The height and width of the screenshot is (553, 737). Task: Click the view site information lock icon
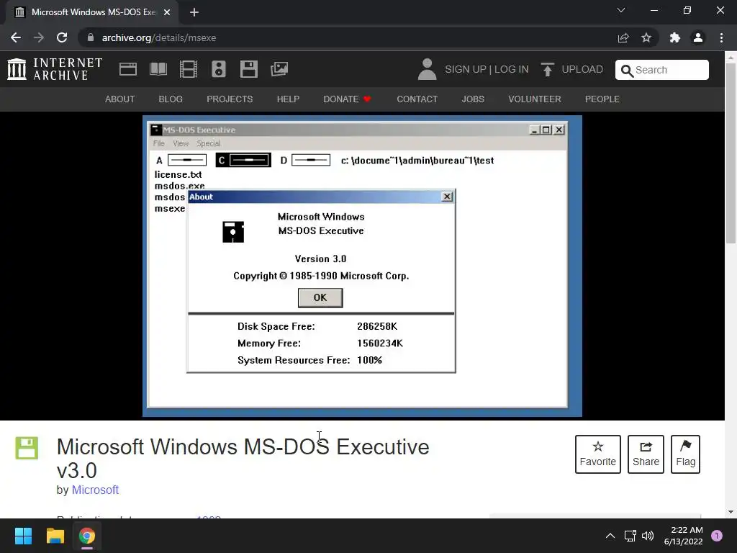tap(91, 37)
